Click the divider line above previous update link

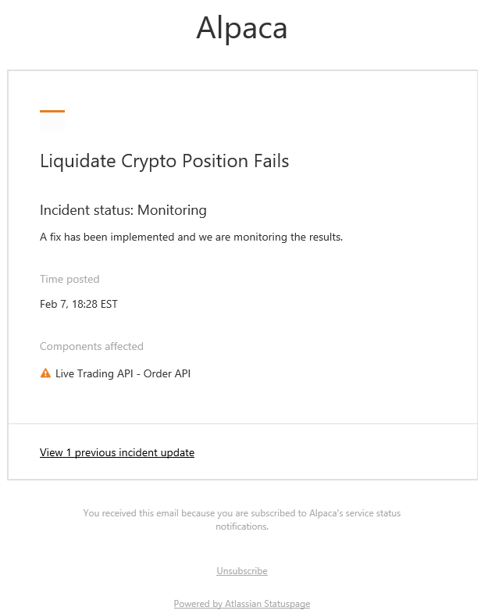[x=242, y=424]
